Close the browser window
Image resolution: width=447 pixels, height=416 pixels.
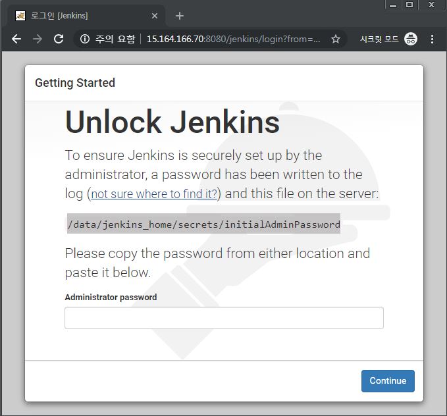(x=432, y=5)
